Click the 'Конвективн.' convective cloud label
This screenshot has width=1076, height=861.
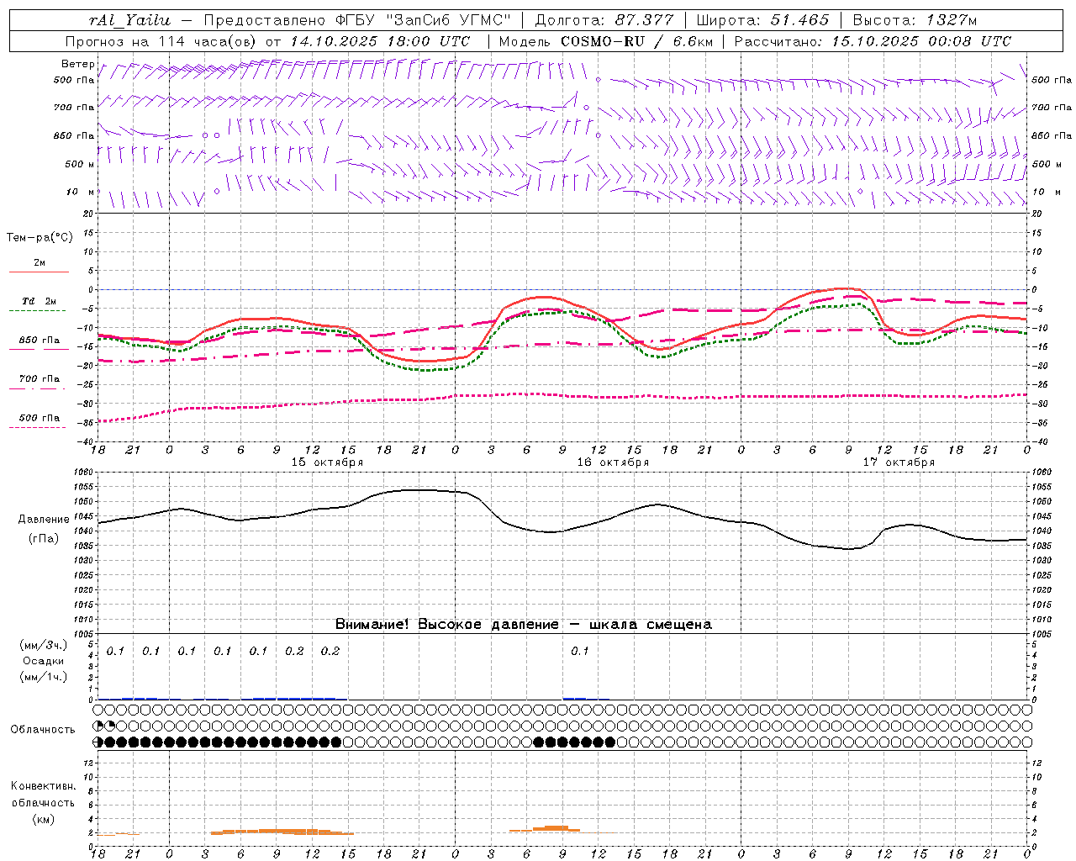click(x=43, y=786)
